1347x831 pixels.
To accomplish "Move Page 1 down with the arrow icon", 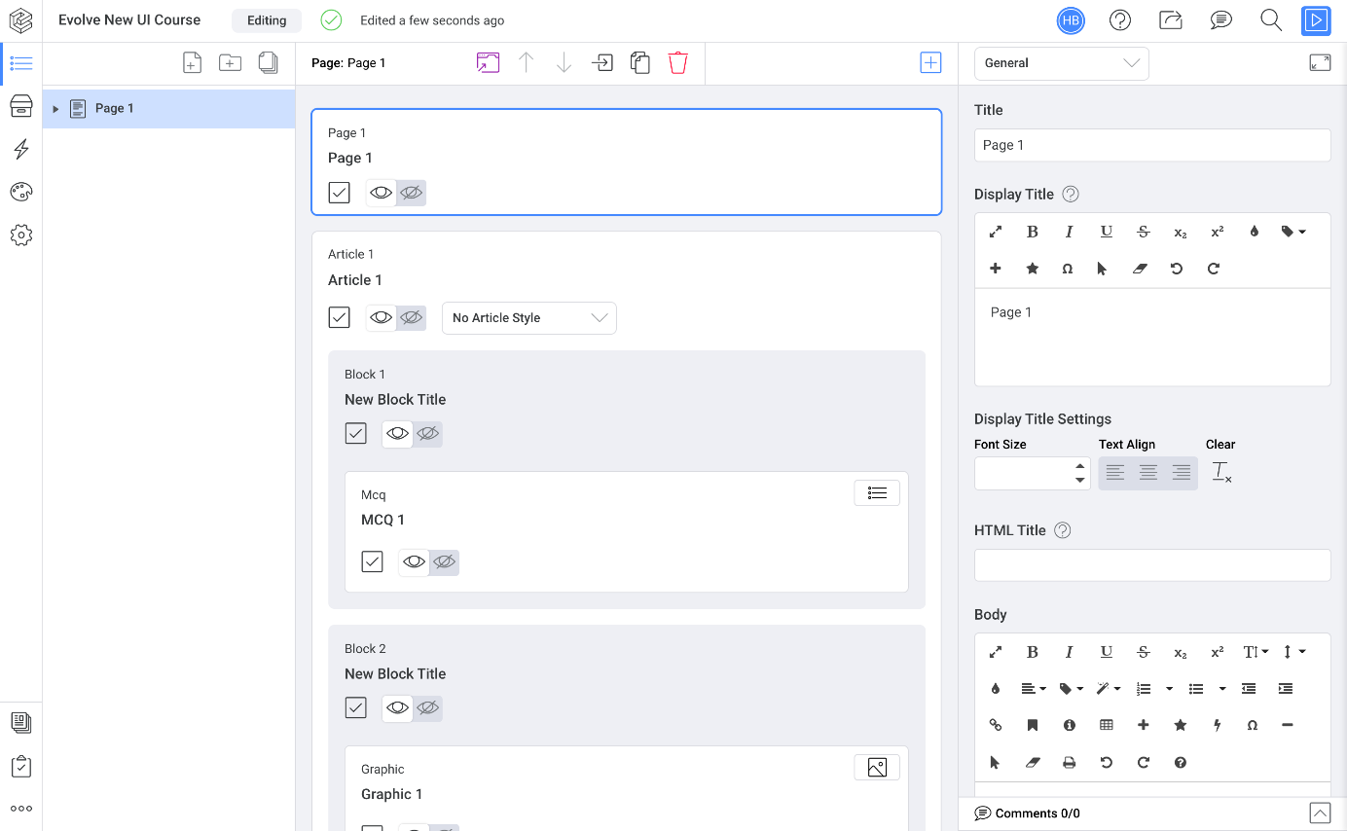I will tap(564, 62).
